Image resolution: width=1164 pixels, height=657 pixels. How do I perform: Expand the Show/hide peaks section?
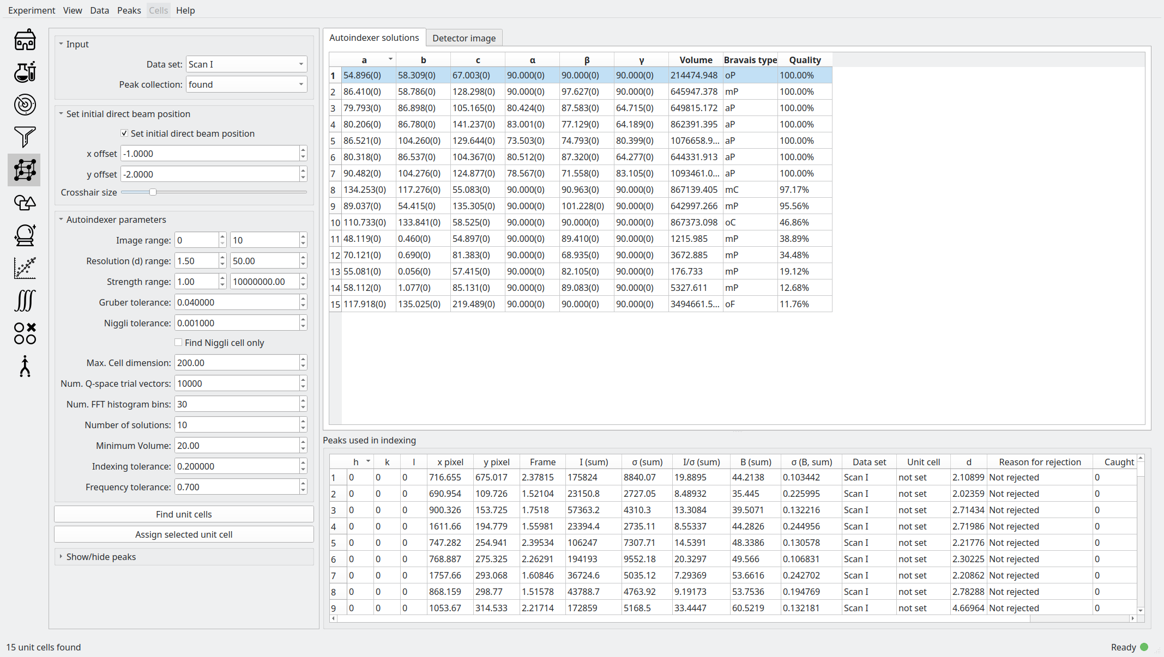coord(101,557)
